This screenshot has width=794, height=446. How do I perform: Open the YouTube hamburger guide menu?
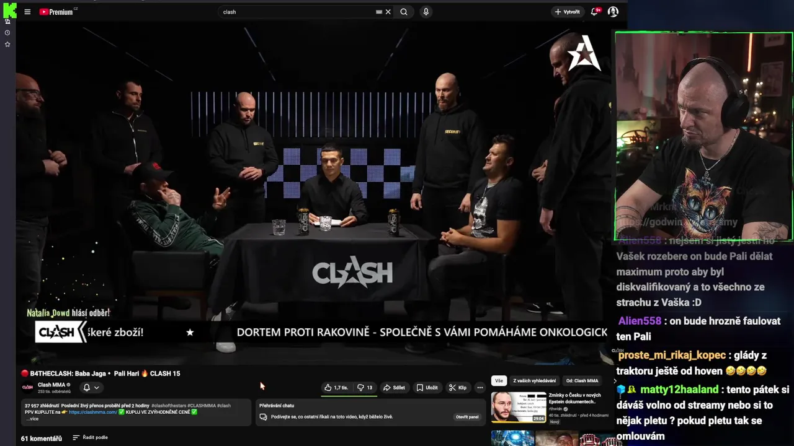tap(27, 12)
